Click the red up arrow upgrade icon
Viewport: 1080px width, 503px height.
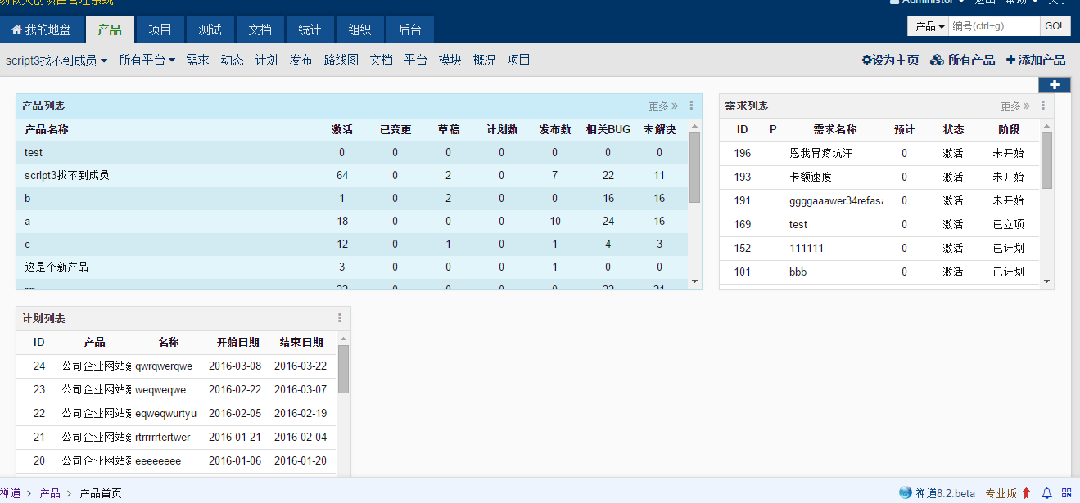pos(1026,493)
